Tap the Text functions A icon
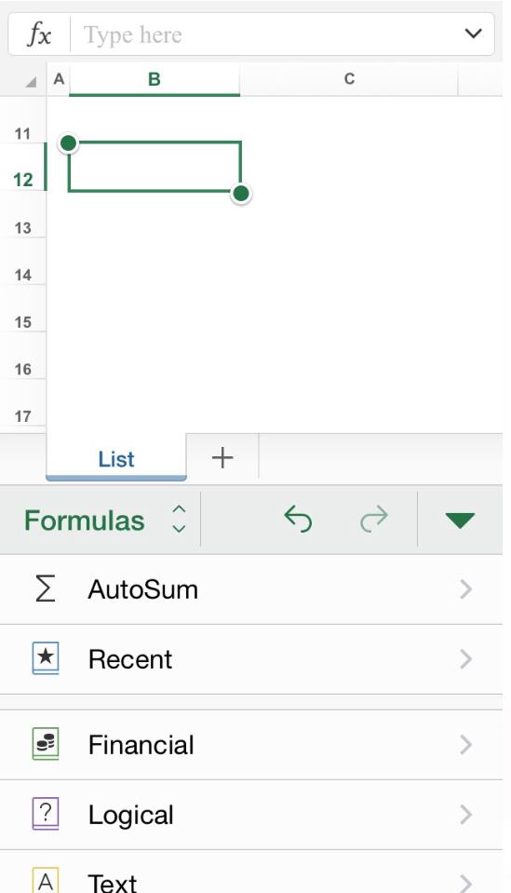 [x=46, y=881]
